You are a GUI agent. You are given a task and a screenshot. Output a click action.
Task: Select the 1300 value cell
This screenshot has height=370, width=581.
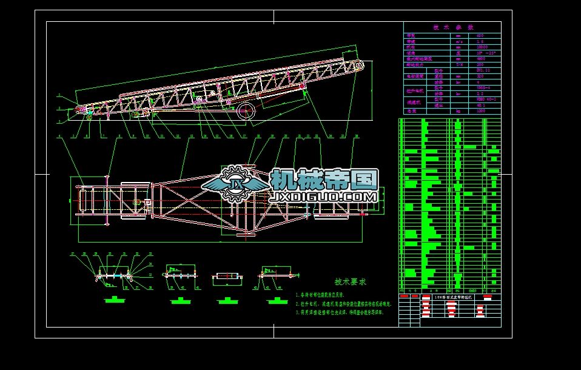point(485,111)
